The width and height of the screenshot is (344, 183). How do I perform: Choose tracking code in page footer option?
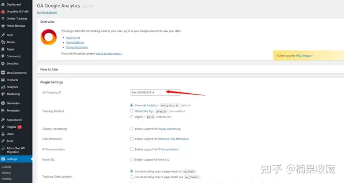tap(131, 177)
